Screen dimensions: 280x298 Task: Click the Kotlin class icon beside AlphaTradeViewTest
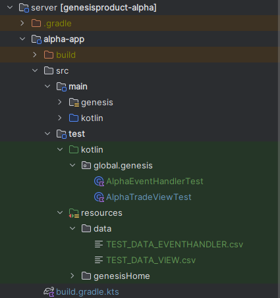click(99, 197)
